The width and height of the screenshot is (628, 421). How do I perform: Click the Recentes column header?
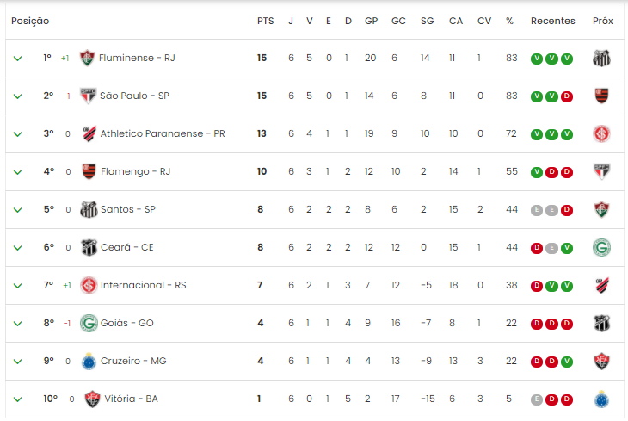tap(552, 21)
